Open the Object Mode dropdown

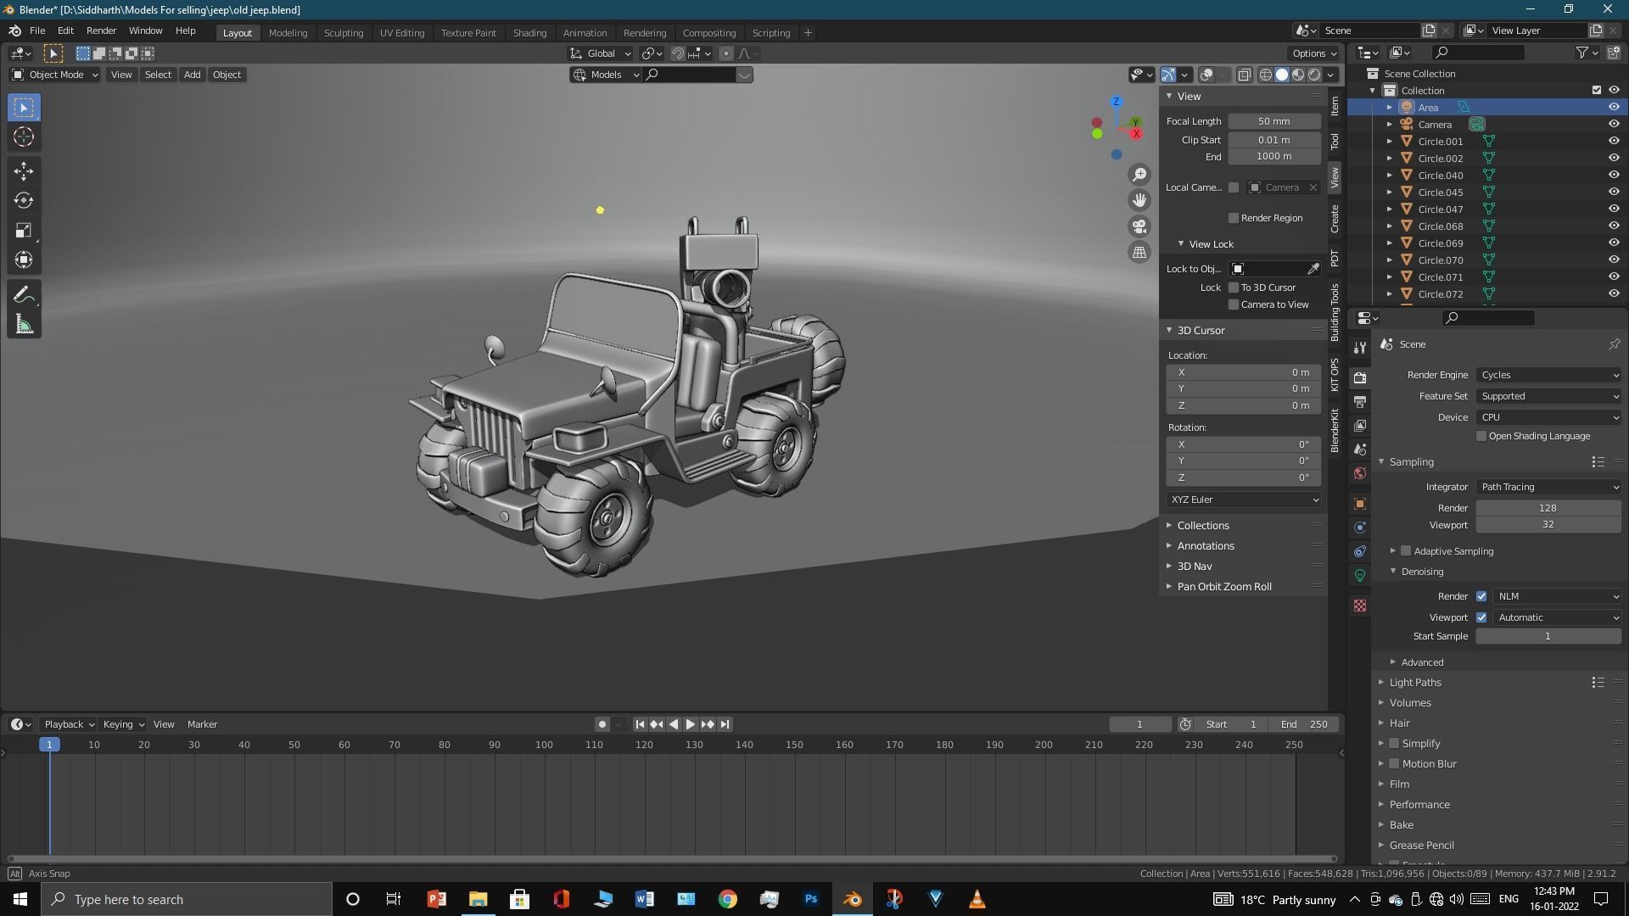pyautogui.click(x=55, y=75)
